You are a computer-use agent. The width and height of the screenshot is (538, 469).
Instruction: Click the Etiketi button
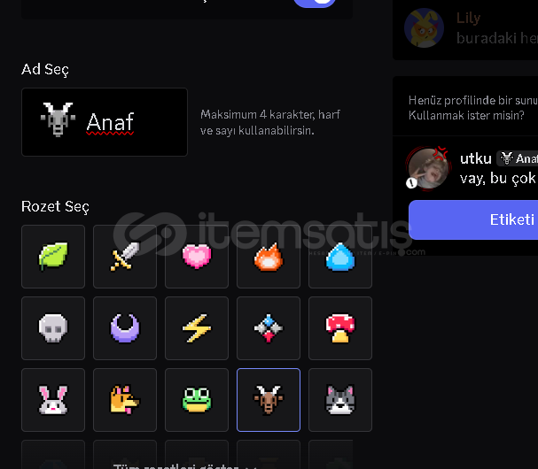473,219
